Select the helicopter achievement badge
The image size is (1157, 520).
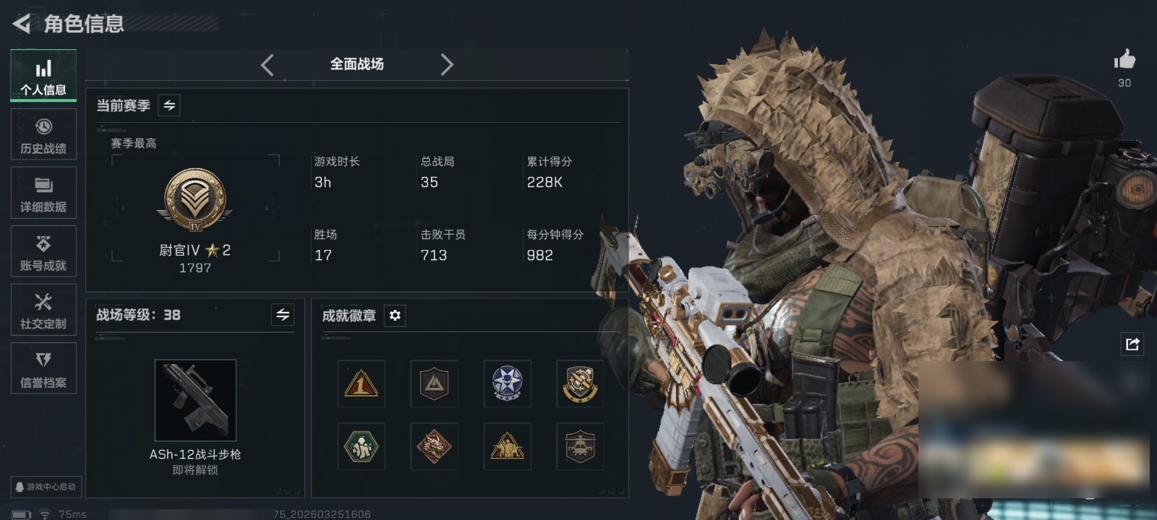click(580, 446)
